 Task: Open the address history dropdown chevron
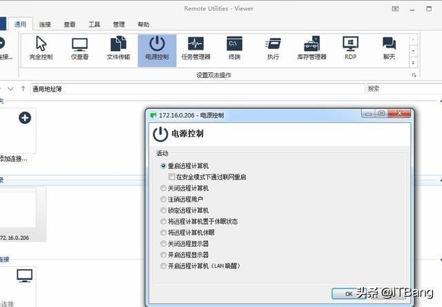(x=11, y=89)
